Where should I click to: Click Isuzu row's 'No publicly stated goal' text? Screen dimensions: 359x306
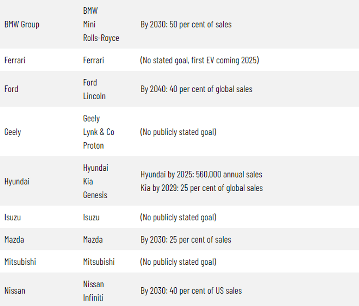coord(178,217)
